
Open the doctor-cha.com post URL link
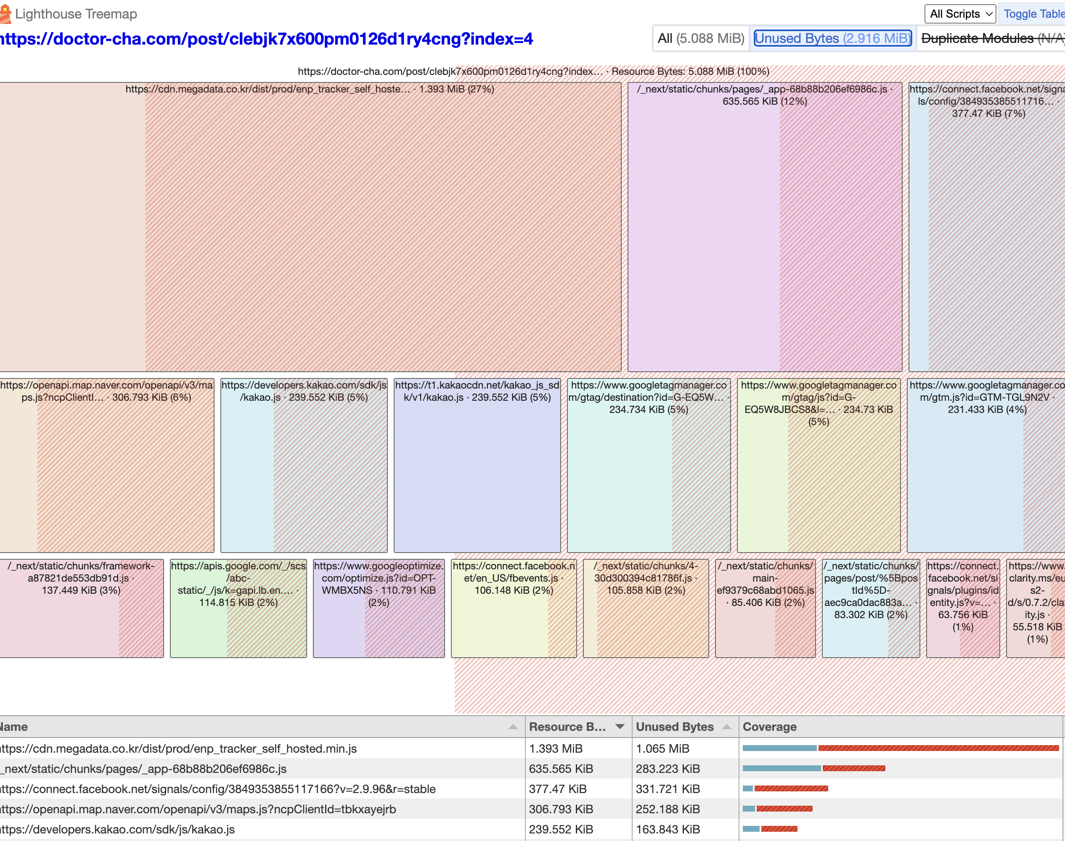(266, 39)
